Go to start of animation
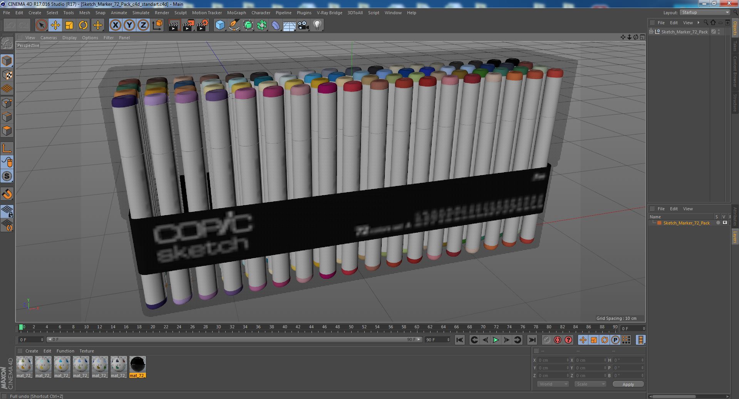The height and width of the screenshot is (399, 739). coord(459,340)
